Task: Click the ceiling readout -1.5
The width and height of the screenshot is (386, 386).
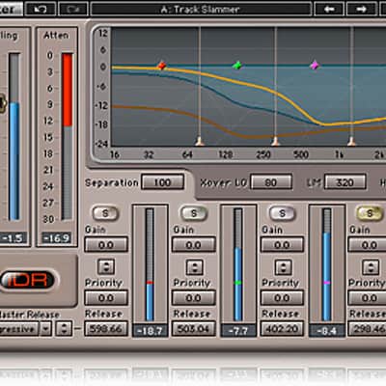Action: pyautogui.click(x=13, y=238)
